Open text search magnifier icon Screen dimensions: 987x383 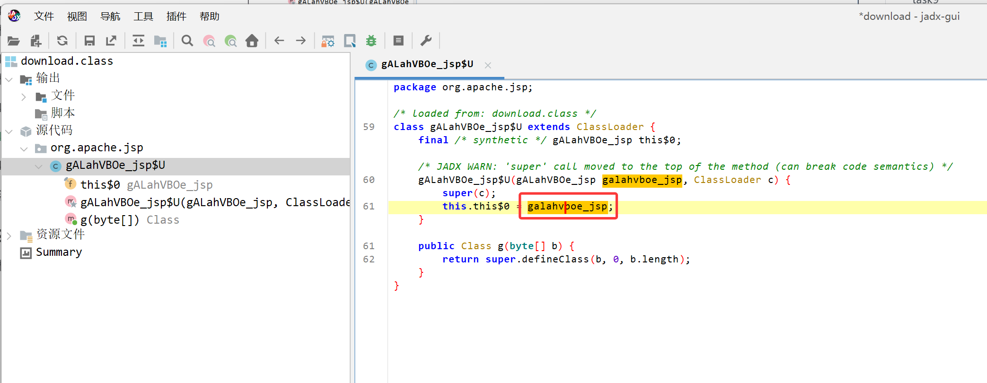[x=187, y=41]
